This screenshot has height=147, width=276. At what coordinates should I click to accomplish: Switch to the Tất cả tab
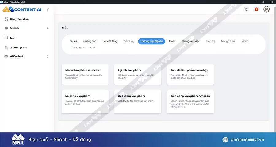pos(73,41)
